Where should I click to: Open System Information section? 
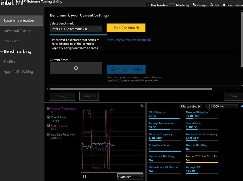click(22, 21)
